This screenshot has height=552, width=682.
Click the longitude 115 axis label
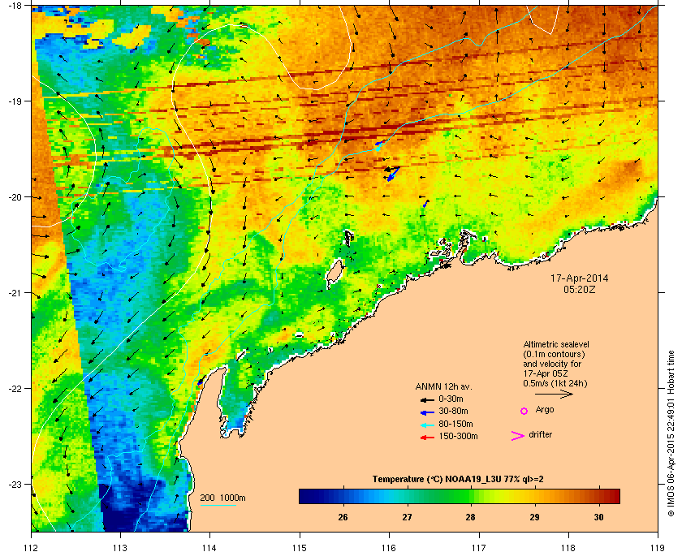coord(300,548)
